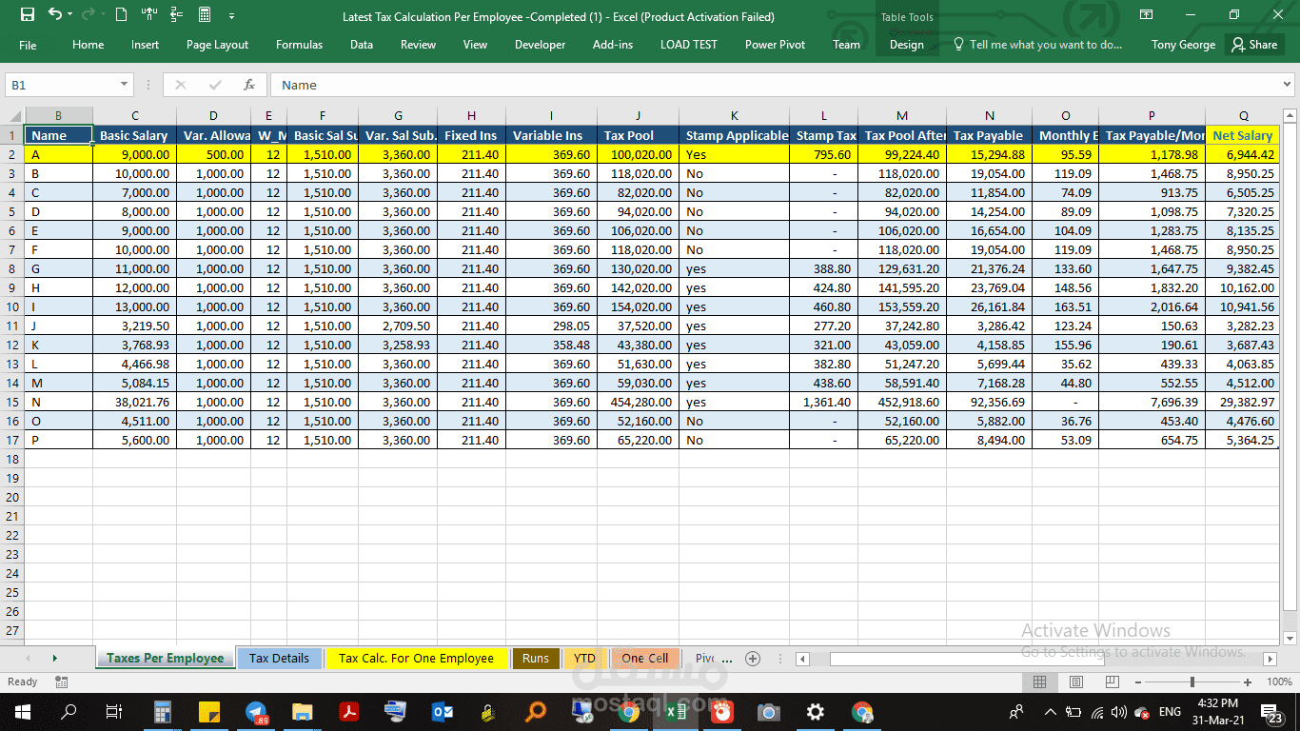The image size is (1300, 731).
Task: Click the Tony George account name
Action: tap(1183, 45)
